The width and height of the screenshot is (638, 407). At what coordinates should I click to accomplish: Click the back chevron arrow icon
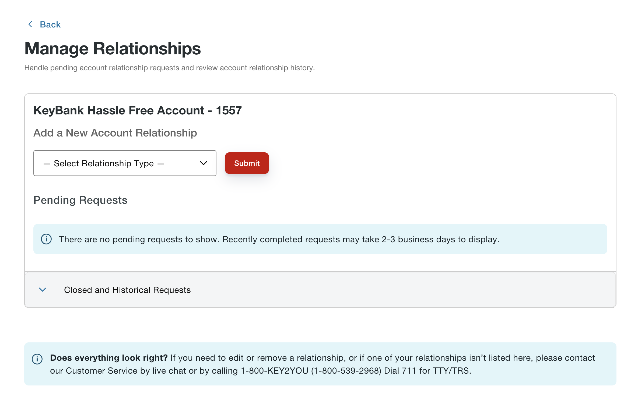tap(30, 24)
